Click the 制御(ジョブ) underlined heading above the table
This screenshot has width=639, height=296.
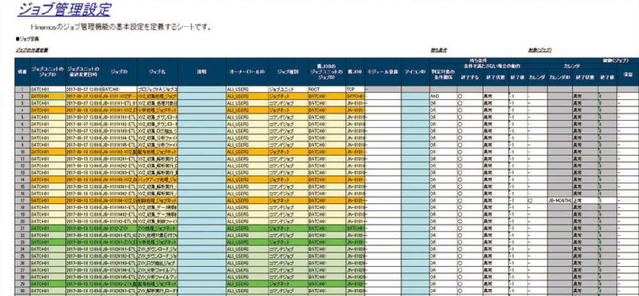pos(540,50)
